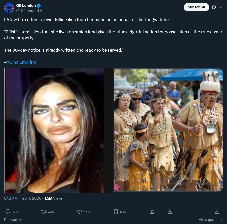The height and width of the screenshot is (224, 227).
Task: Click the share upload icon
Action: (152, 212)
